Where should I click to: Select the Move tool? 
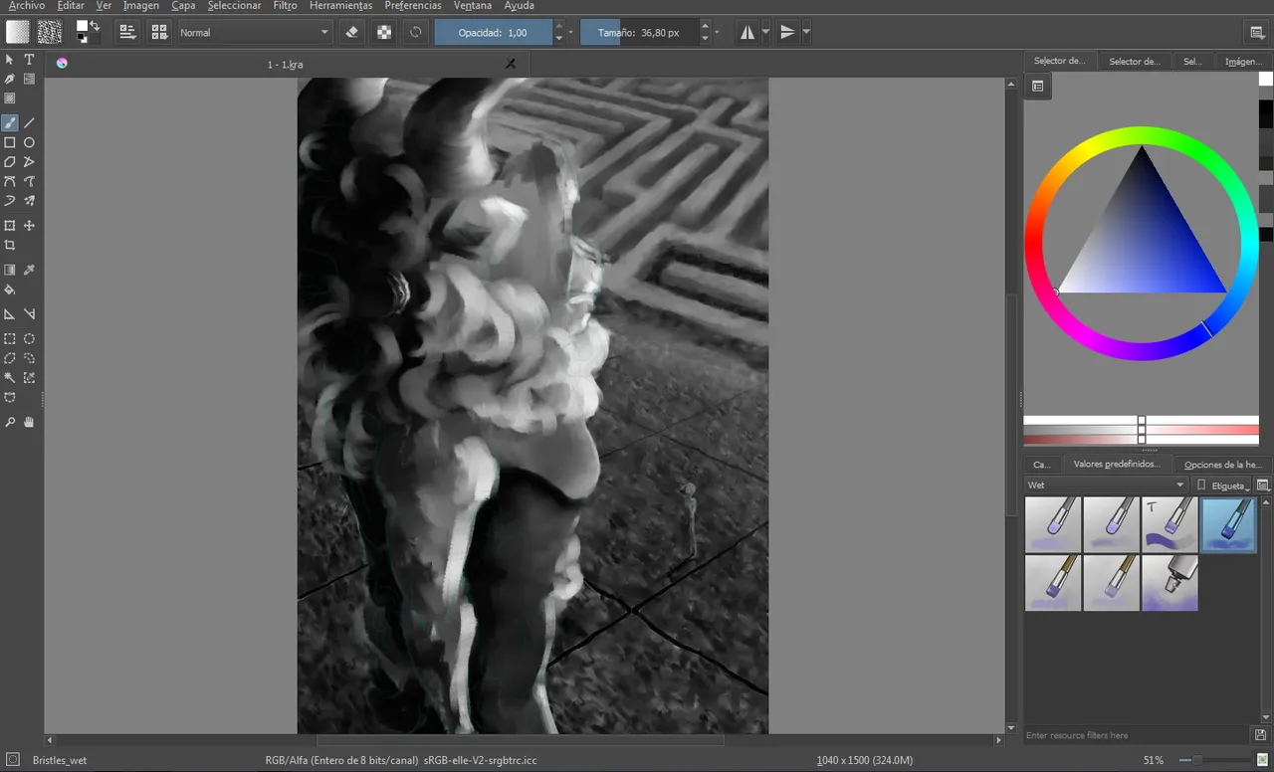pos(30,226)
